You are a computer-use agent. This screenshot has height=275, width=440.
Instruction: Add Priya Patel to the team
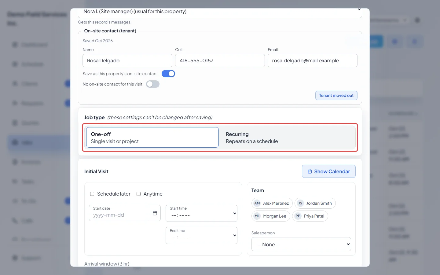coord(310,216)
